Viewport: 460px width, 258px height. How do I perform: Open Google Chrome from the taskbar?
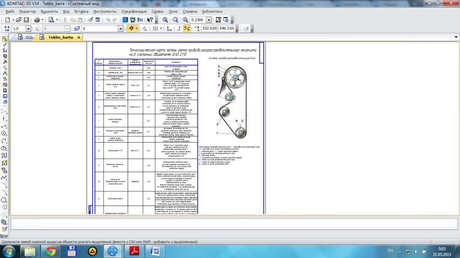[50, 250]
